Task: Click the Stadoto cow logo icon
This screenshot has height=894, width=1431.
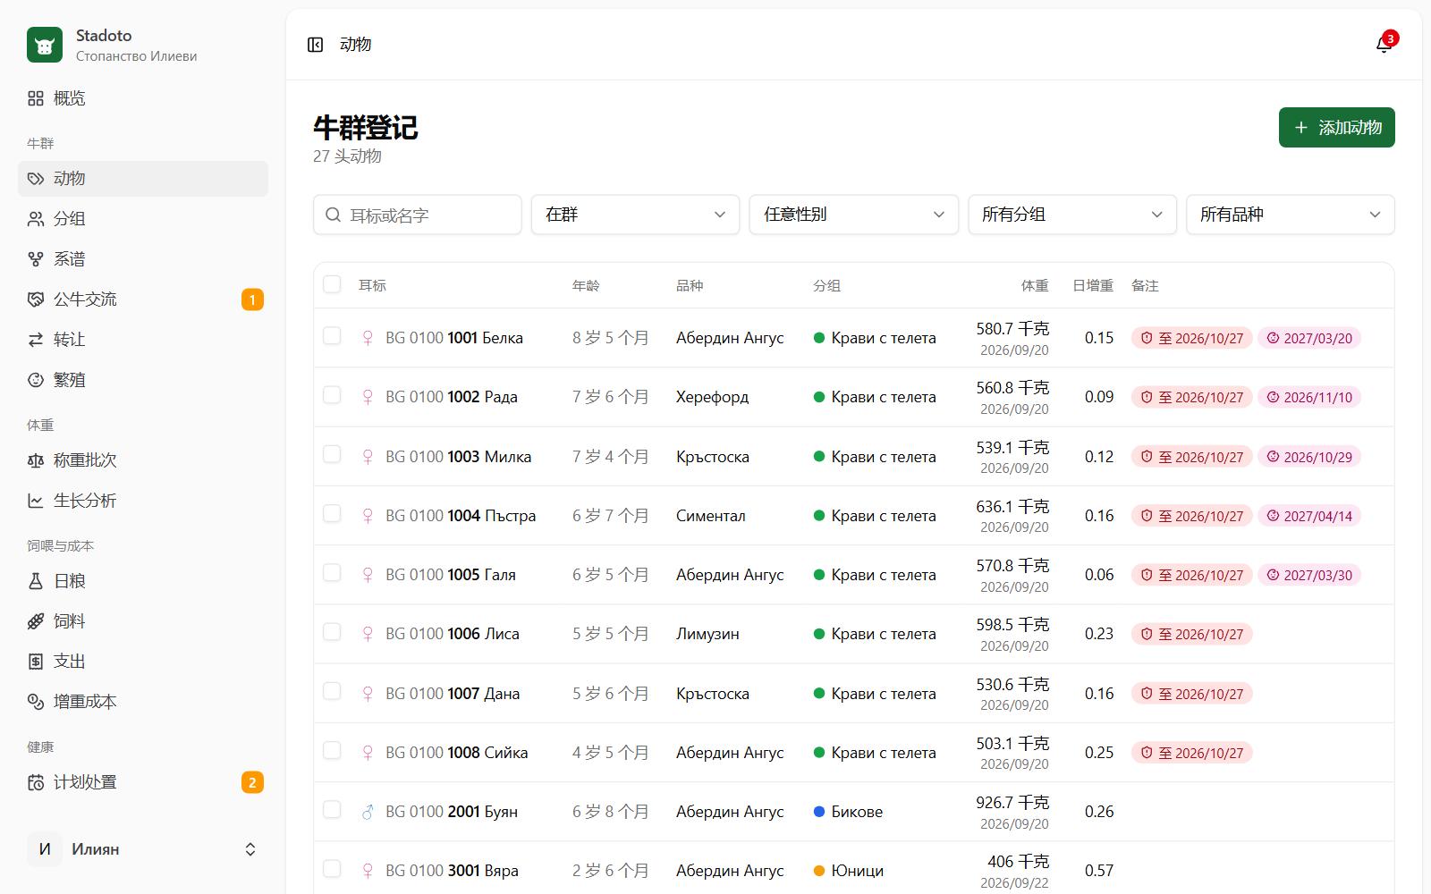Action: point(45,45)
